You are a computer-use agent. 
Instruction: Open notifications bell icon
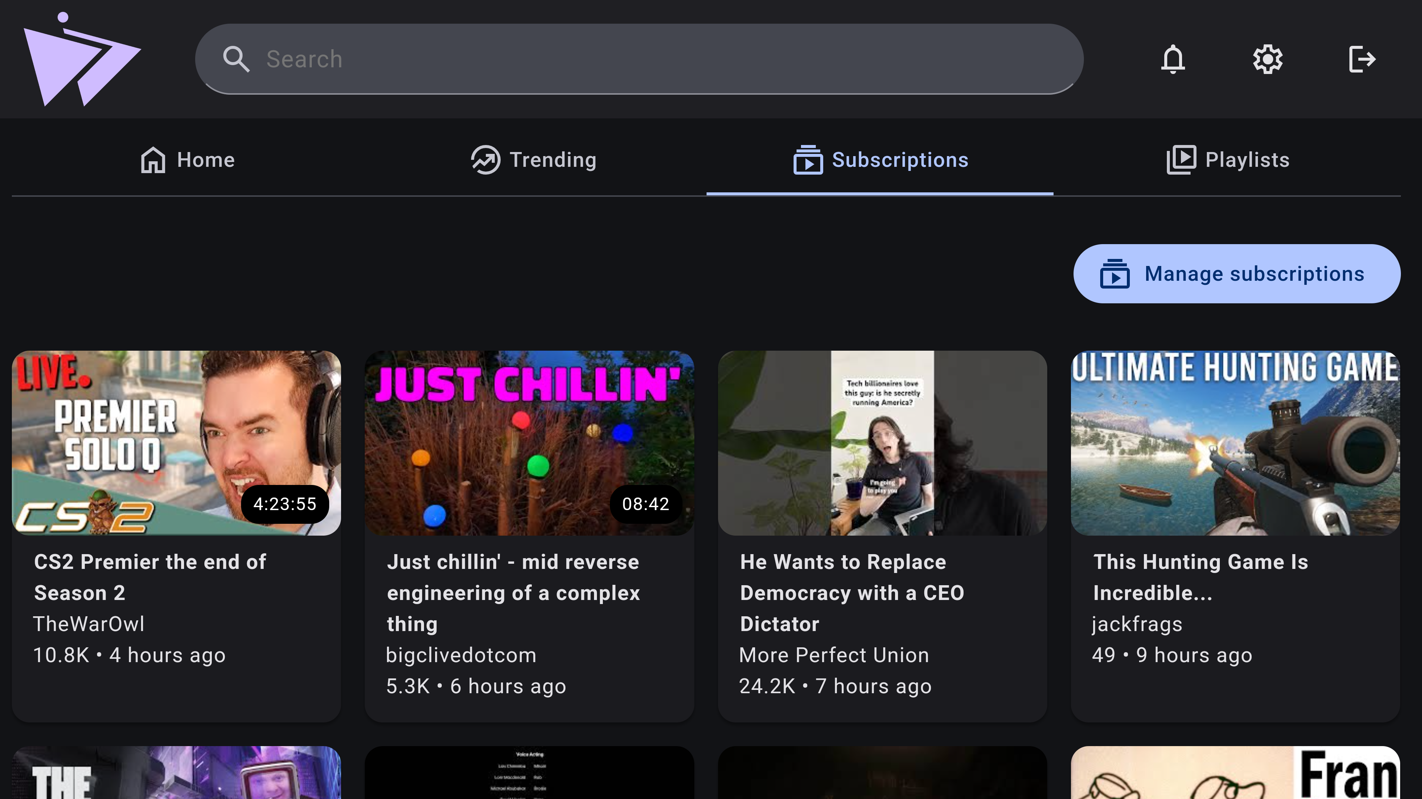[1172, 59]
